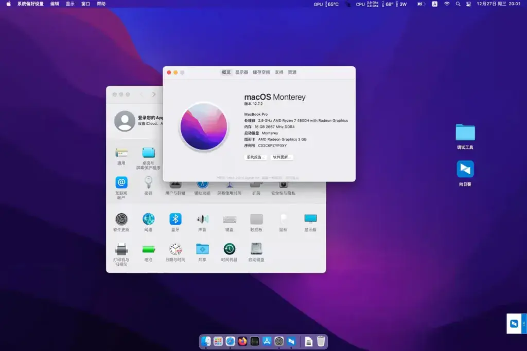Click 登录您的Apple ID text
The width and height of the screenshot is (527, 351).
150,118
